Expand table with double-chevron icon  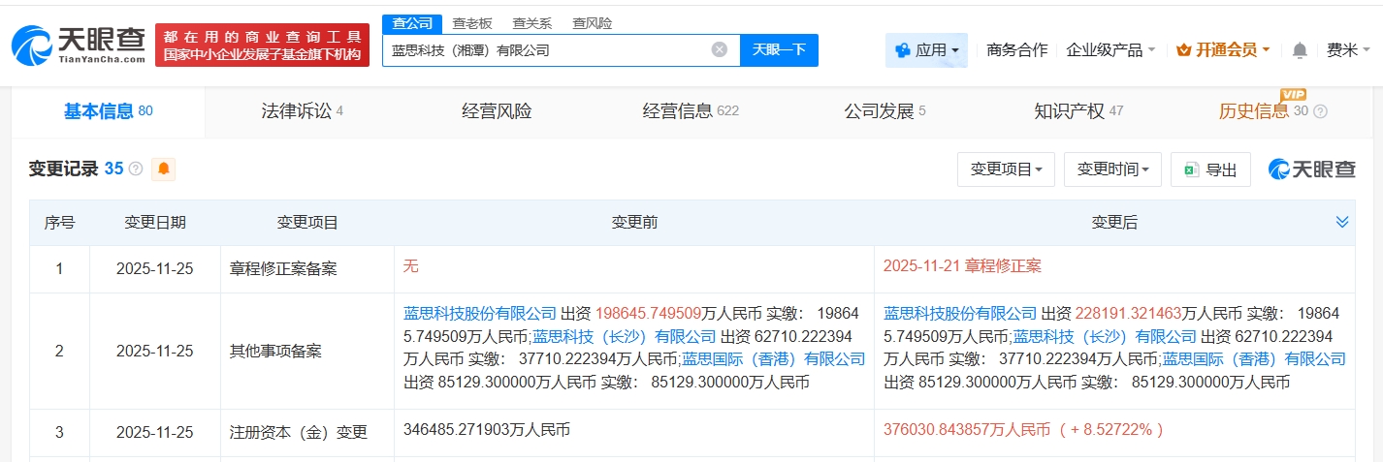point(1341,223)
